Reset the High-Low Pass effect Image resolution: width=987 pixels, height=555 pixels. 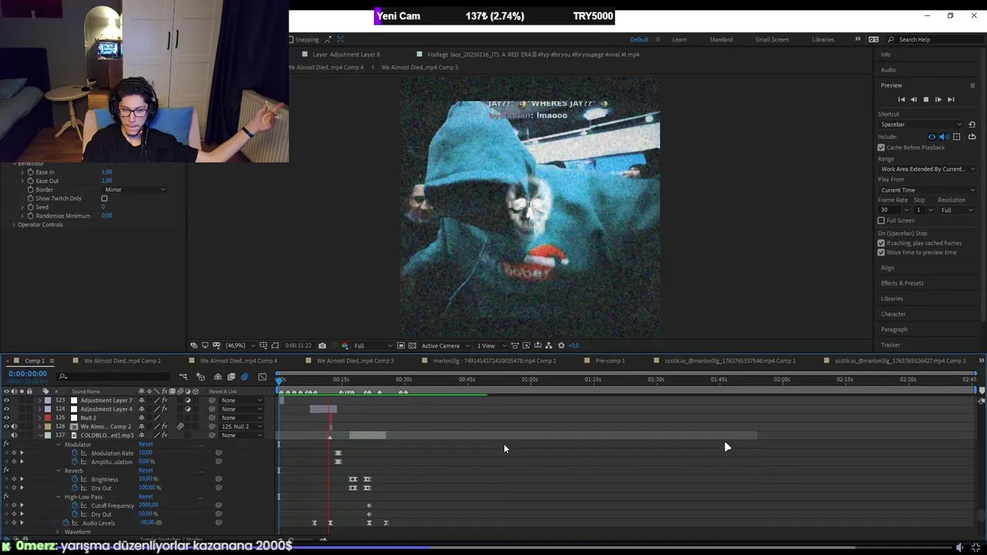pyautogui.click(x=146, y=496)
